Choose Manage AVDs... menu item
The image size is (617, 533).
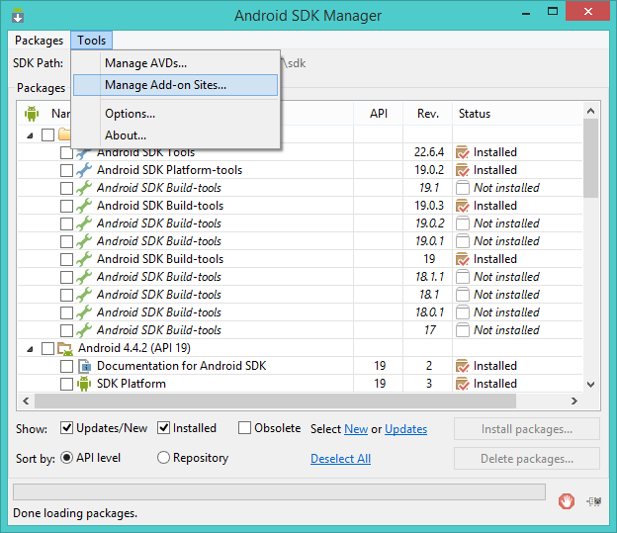[175, 63]
